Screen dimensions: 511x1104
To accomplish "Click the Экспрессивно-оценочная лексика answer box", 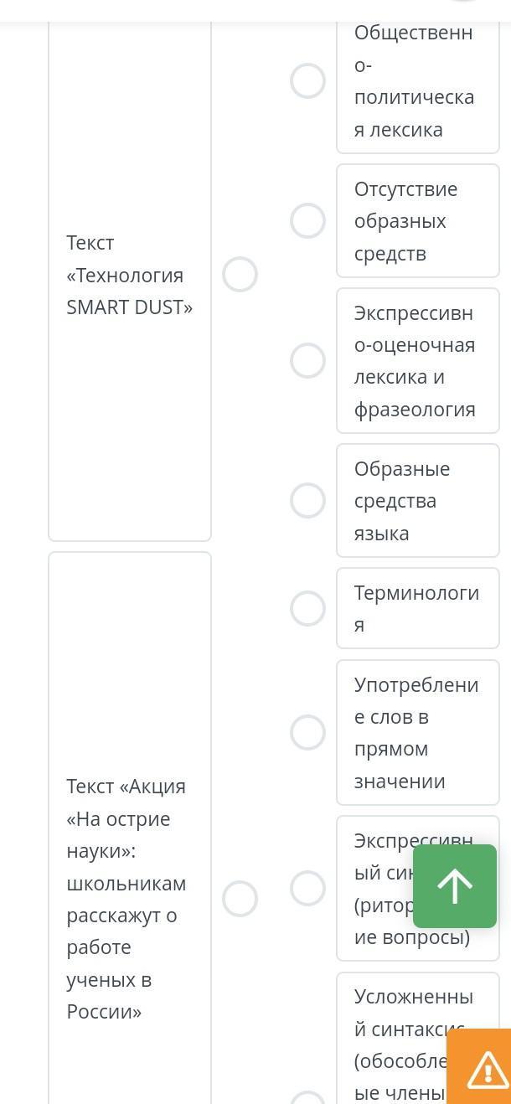I will tap(417, 361).
